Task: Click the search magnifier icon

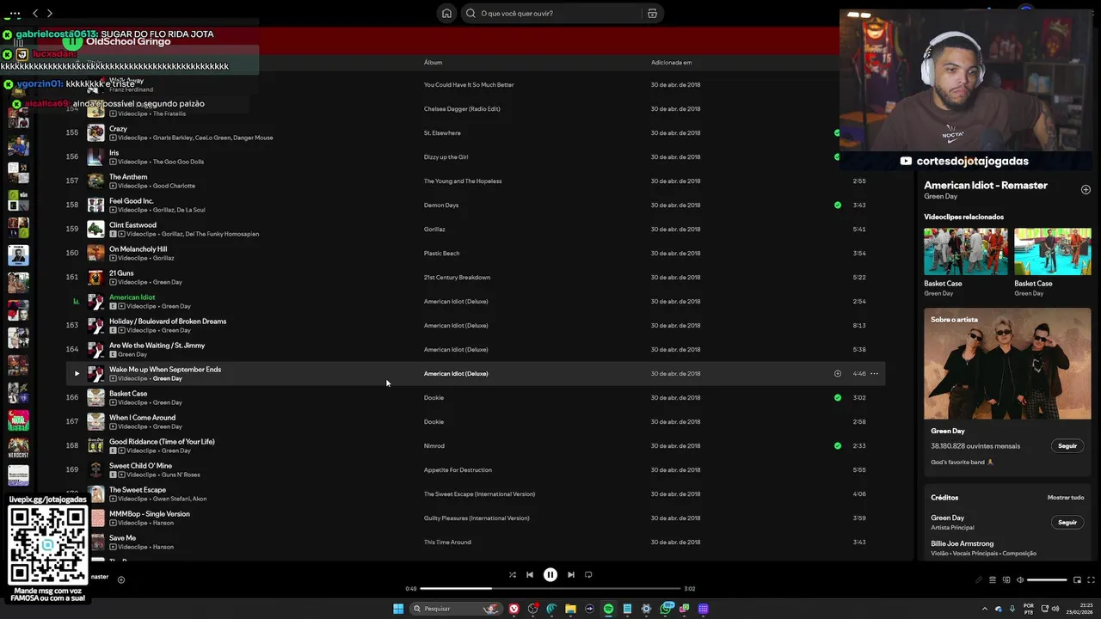Action: 471,13
